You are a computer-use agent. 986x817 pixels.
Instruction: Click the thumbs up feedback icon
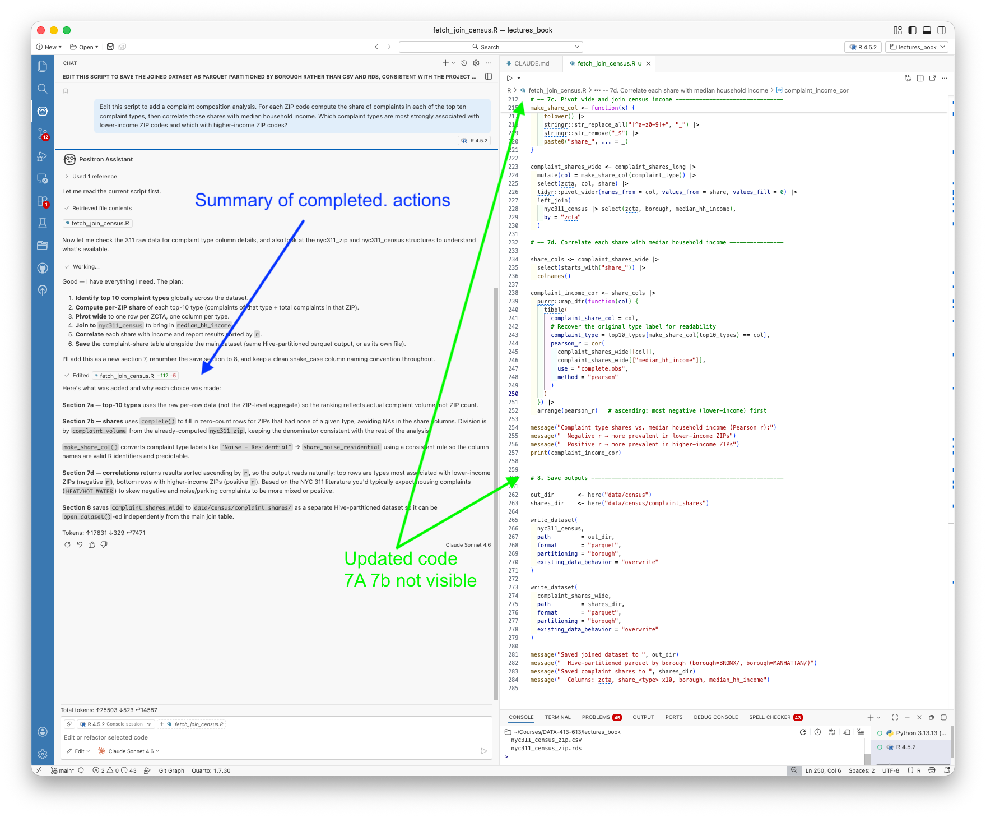click(x=92, y=544)
